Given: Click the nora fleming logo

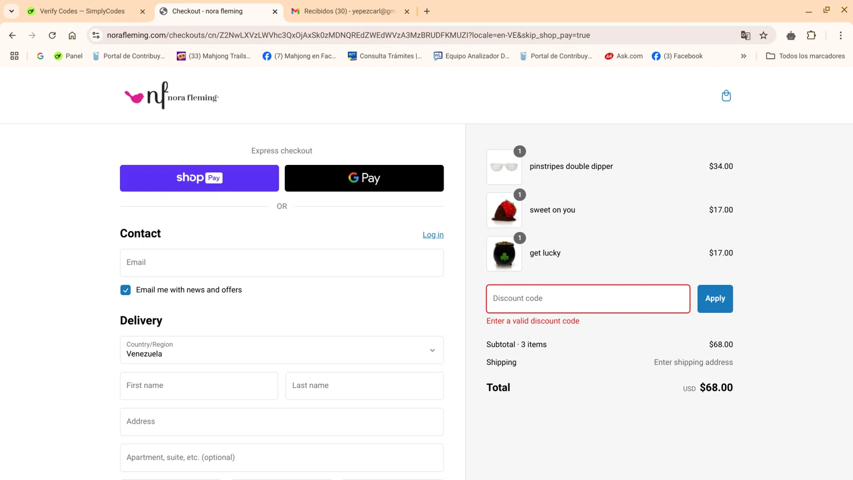Looking at the screenshot, I should click(x=171, y=96).
